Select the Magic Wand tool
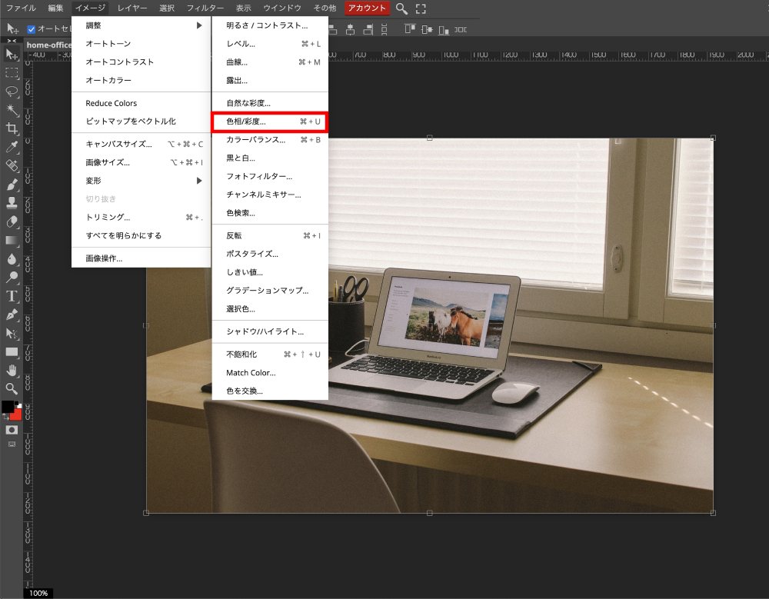Image resolution: width=769 pixels, height=599 pixels. click(12, 110)
